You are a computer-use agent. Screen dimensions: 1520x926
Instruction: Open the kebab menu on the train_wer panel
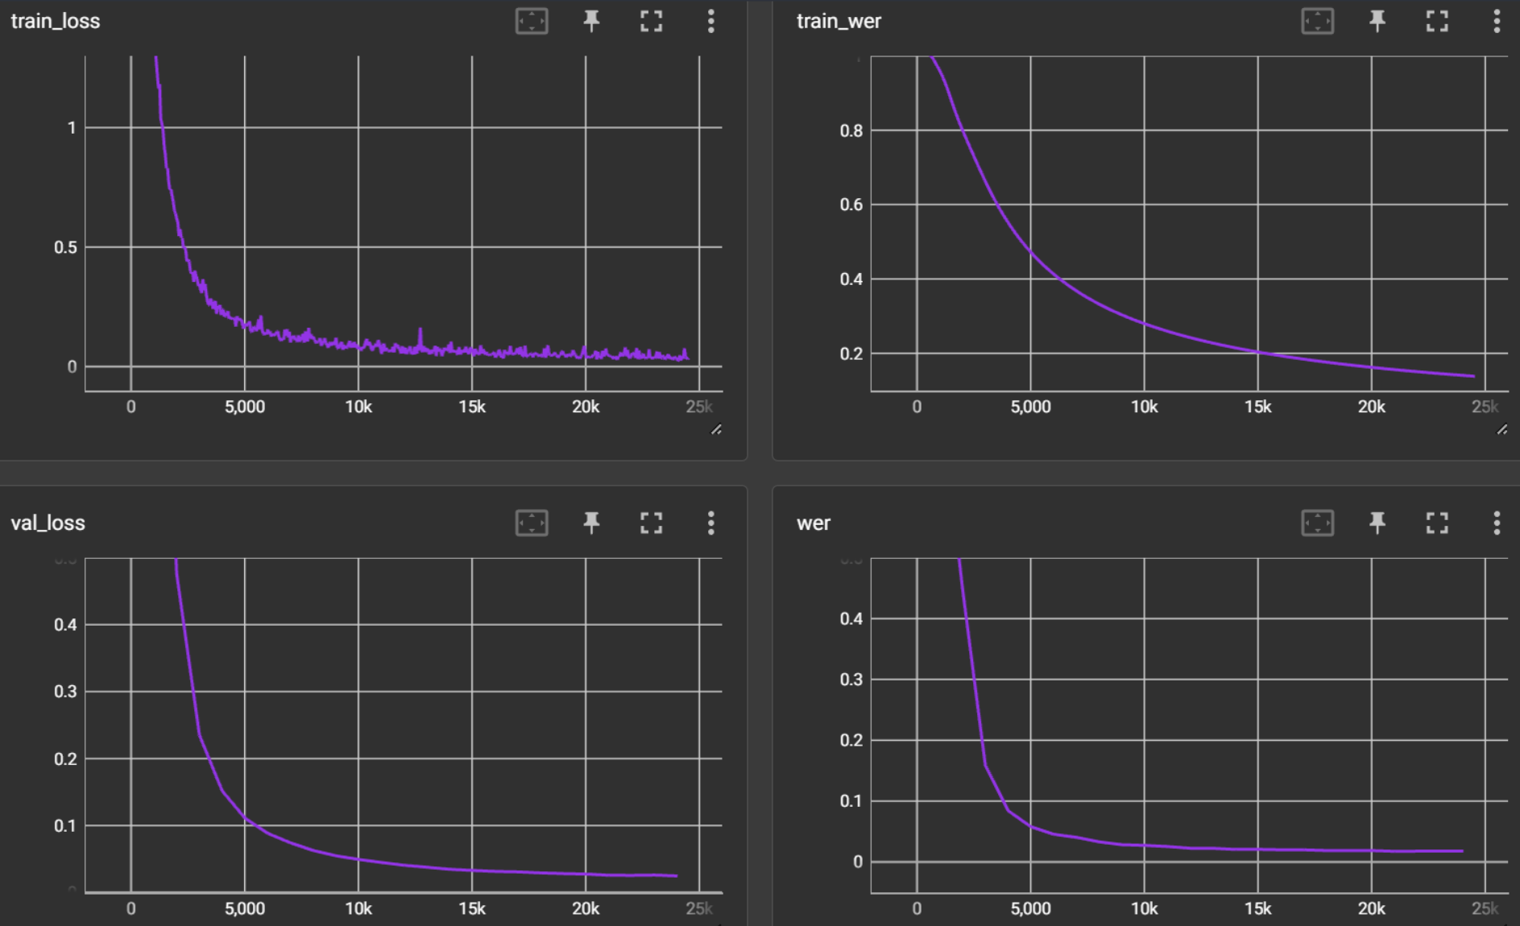[x=1497, y=22]
